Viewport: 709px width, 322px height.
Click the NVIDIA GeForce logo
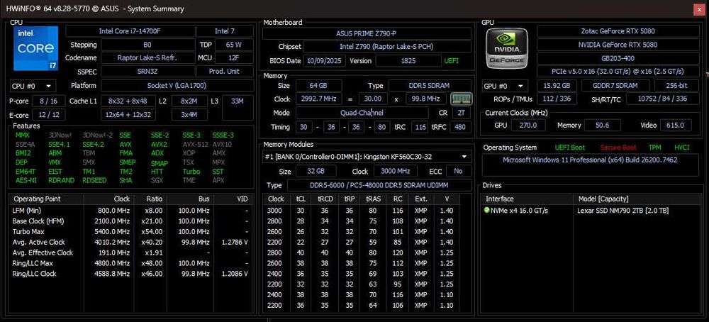tap(506, 48)
